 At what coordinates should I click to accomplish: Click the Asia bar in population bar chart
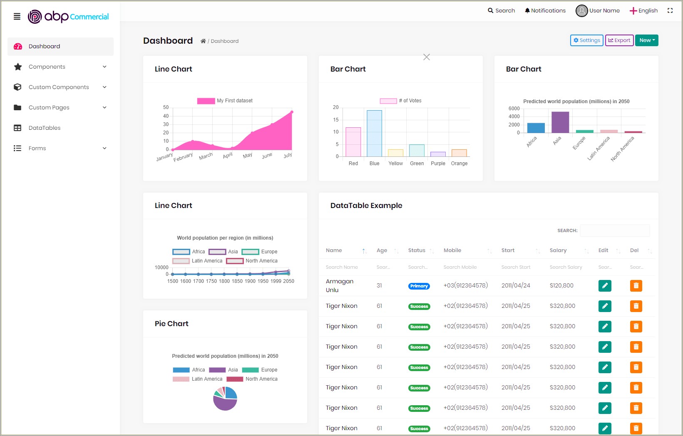click(x=560, y=122)
